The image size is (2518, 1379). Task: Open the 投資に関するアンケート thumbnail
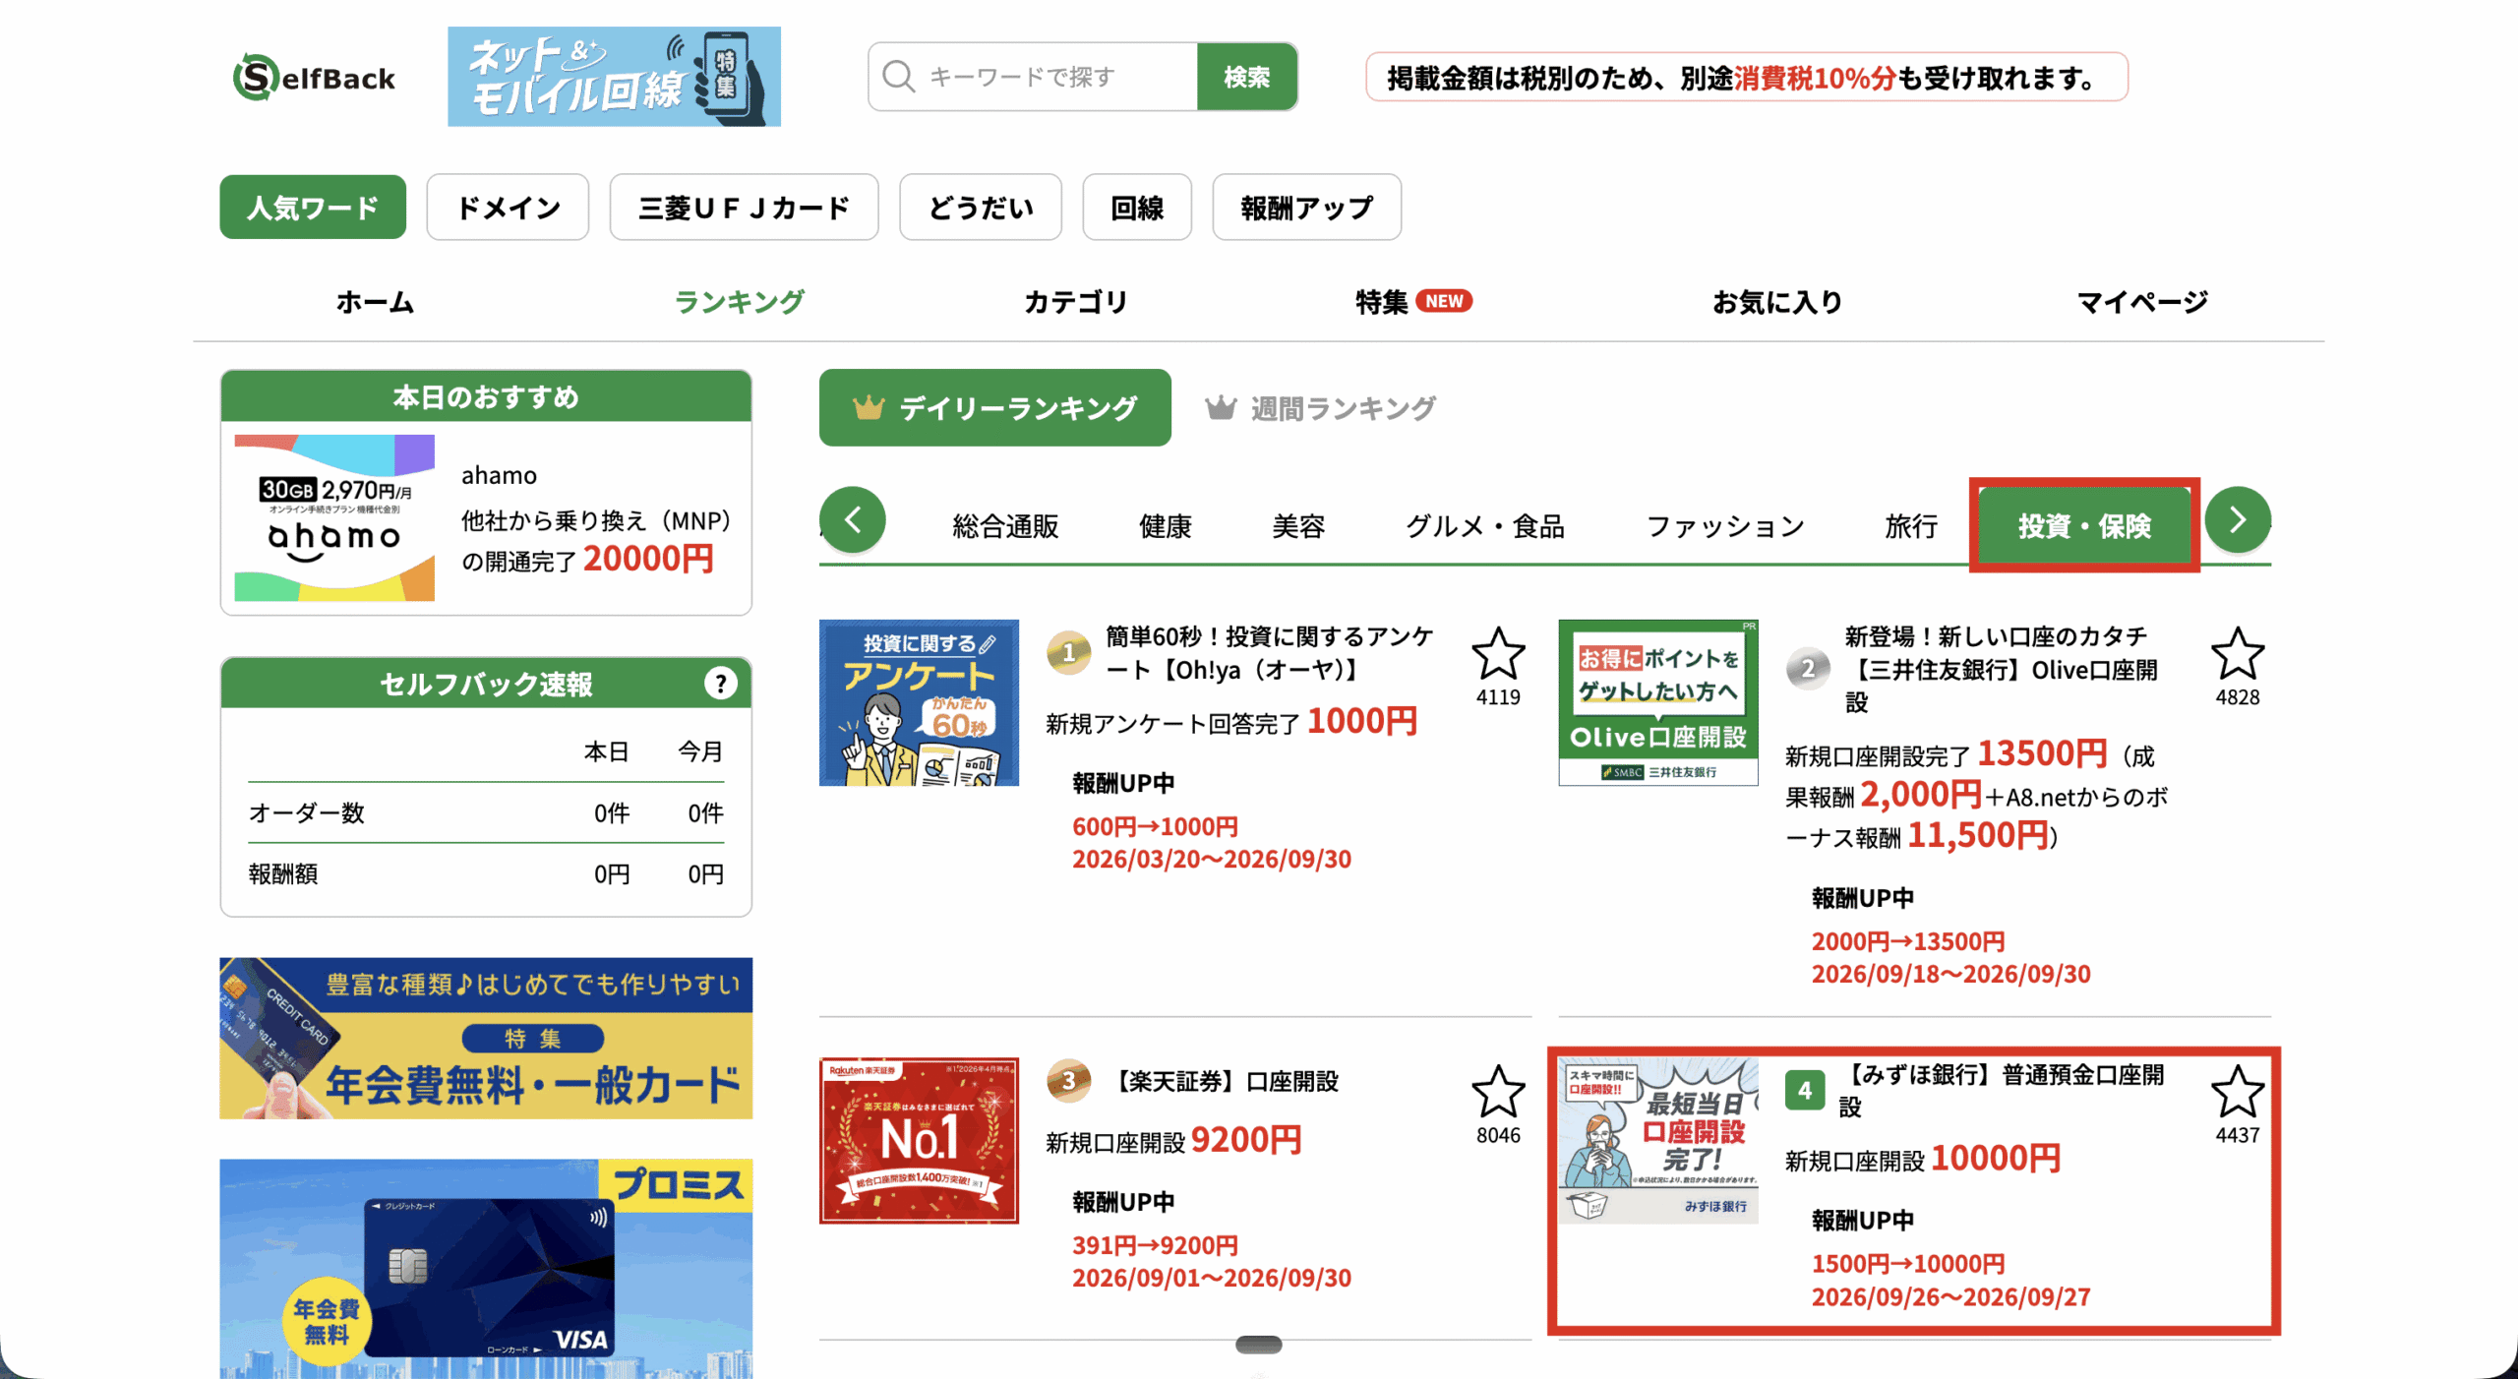919,702
